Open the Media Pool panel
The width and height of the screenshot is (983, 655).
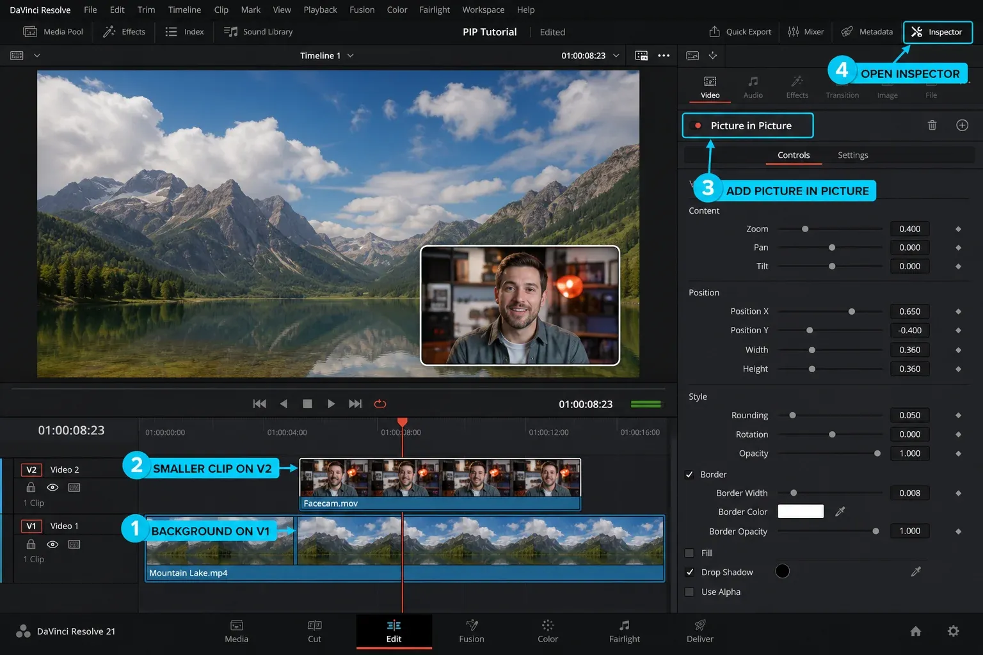(53, 31)
